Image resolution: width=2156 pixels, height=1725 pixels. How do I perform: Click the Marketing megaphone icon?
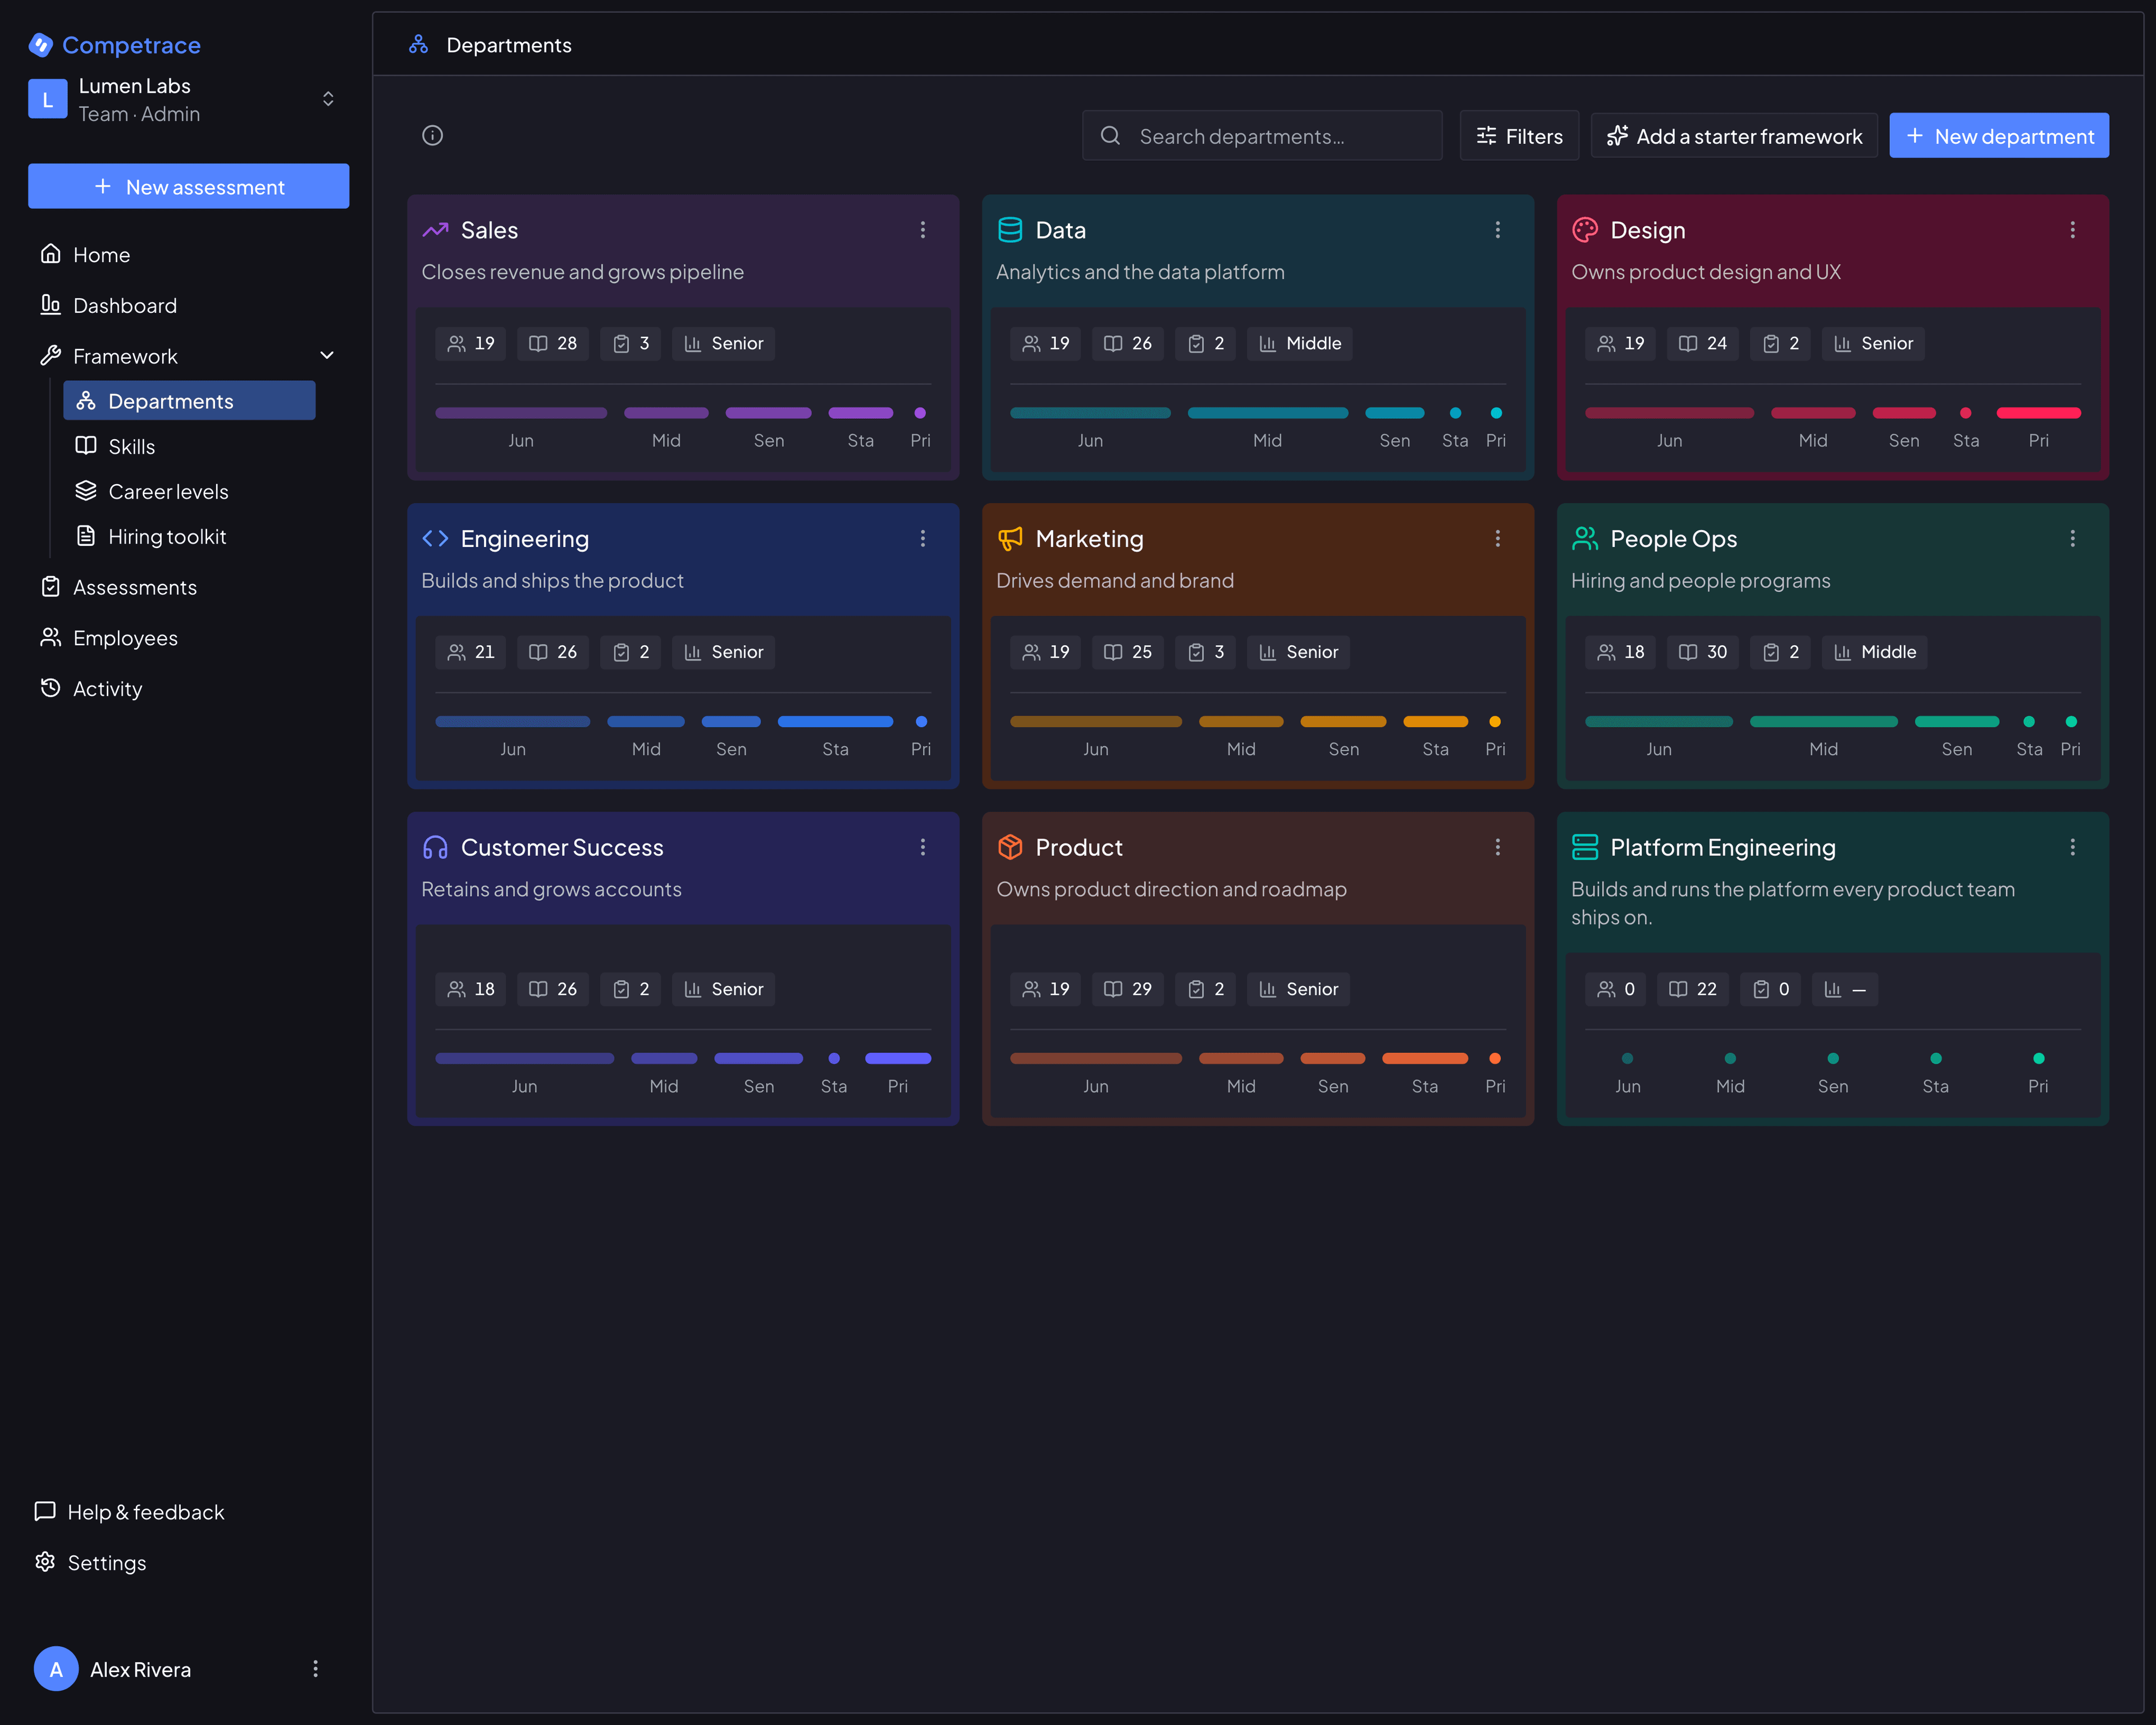click(1010, 539)
